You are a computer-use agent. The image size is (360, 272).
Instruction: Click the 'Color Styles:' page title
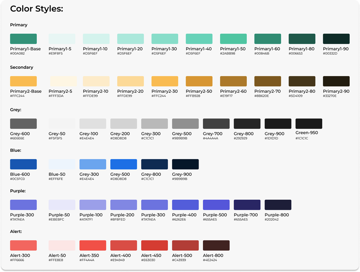point(37,9)
